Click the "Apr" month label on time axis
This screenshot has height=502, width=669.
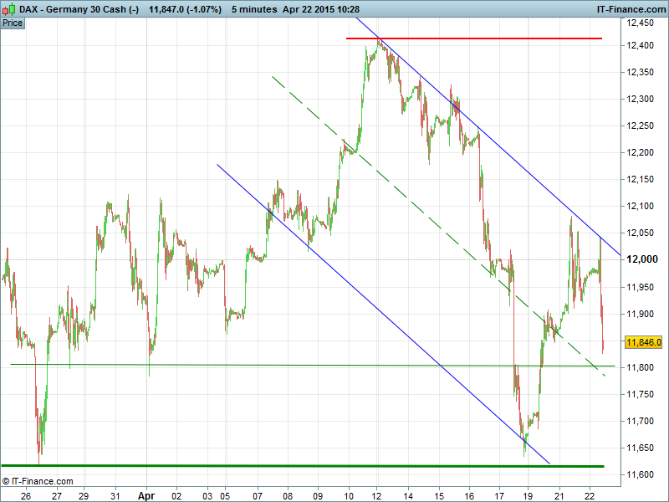coord(146,495)
